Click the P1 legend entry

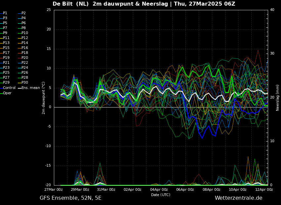tap(4, 13)
